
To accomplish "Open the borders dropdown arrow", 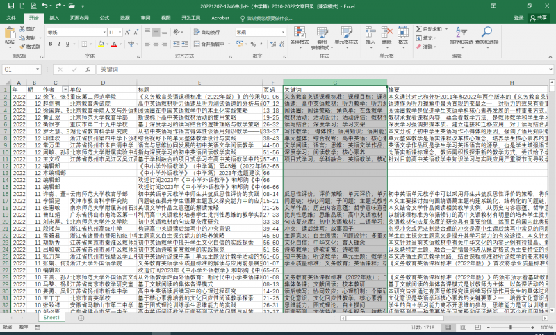I will click(91, 44).
